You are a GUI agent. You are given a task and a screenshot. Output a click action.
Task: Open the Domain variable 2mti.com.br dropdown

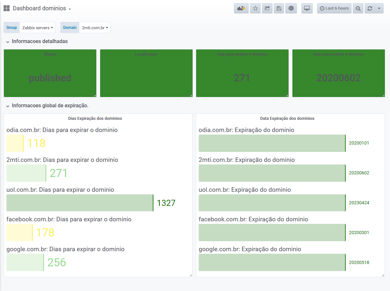point(95,28)
